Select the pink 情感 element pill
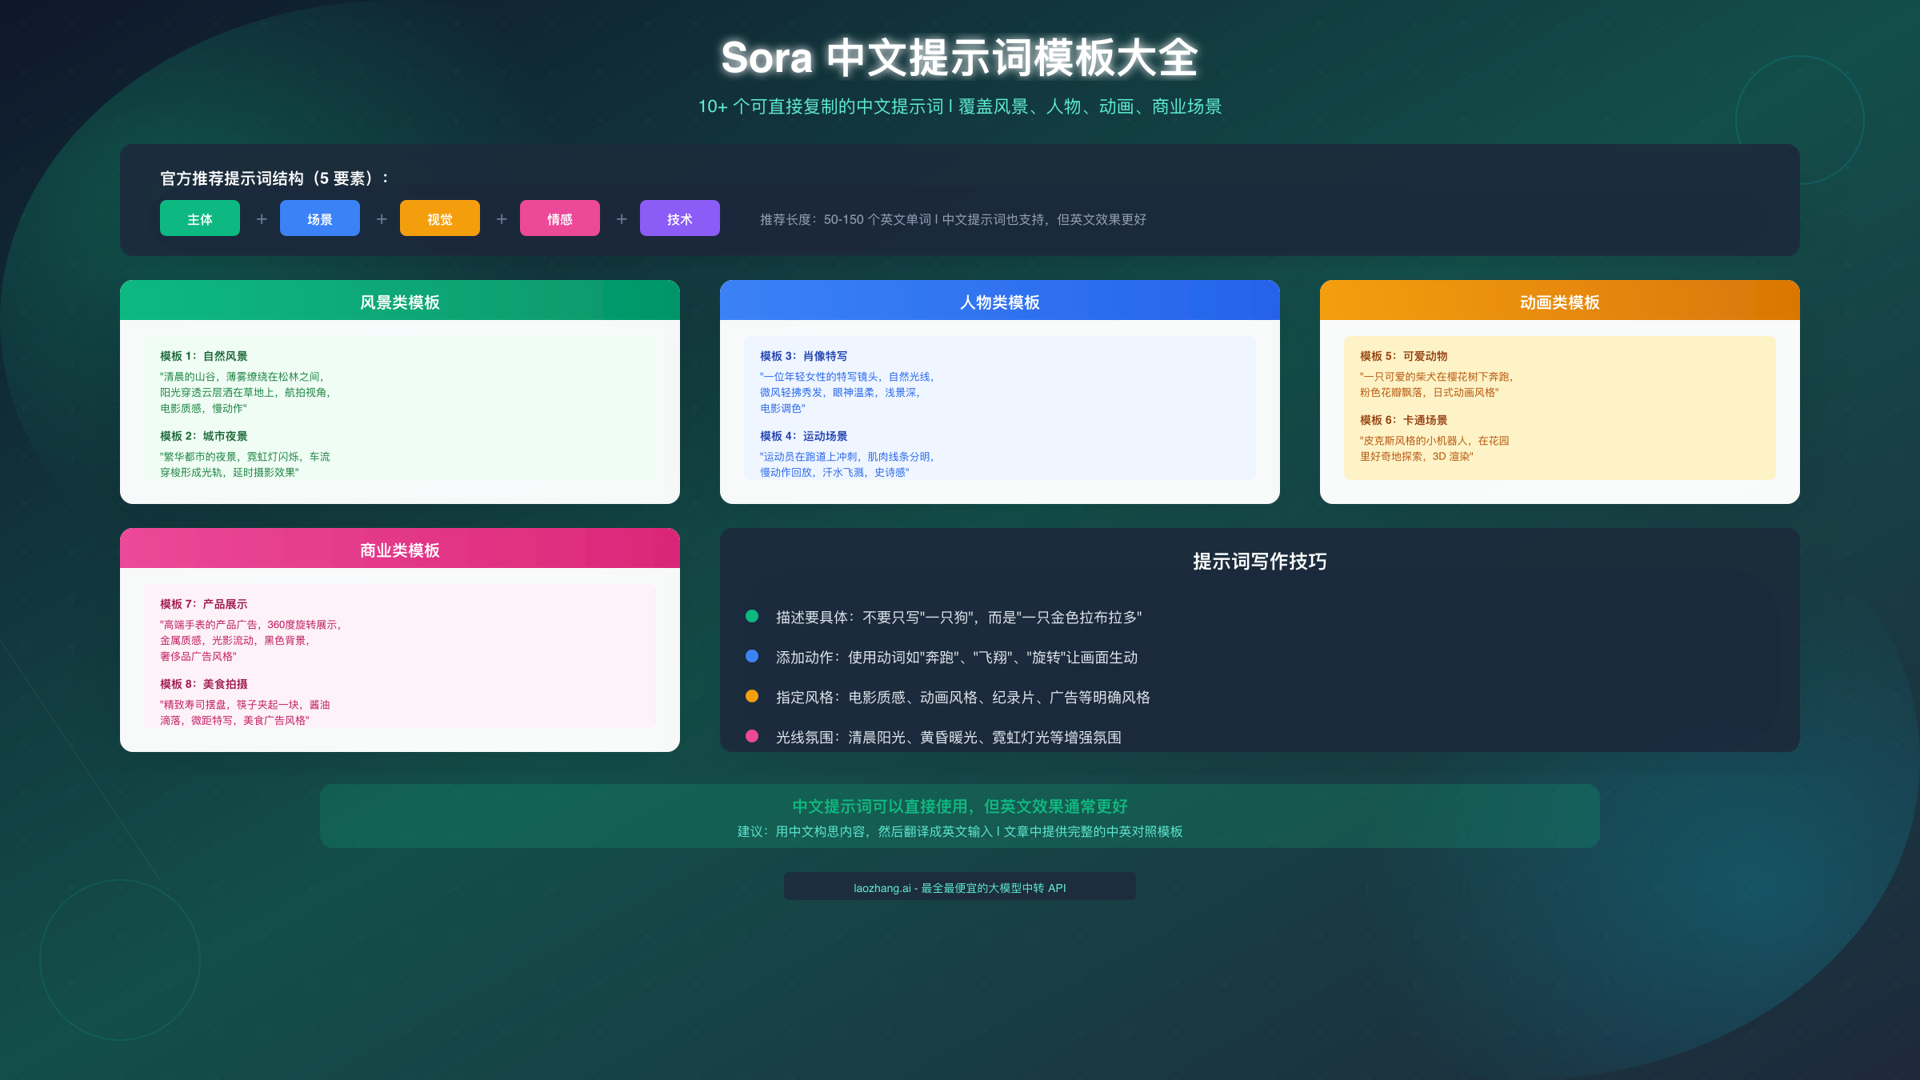The width and height of the screenshot is (1920, 1080). 559,218
